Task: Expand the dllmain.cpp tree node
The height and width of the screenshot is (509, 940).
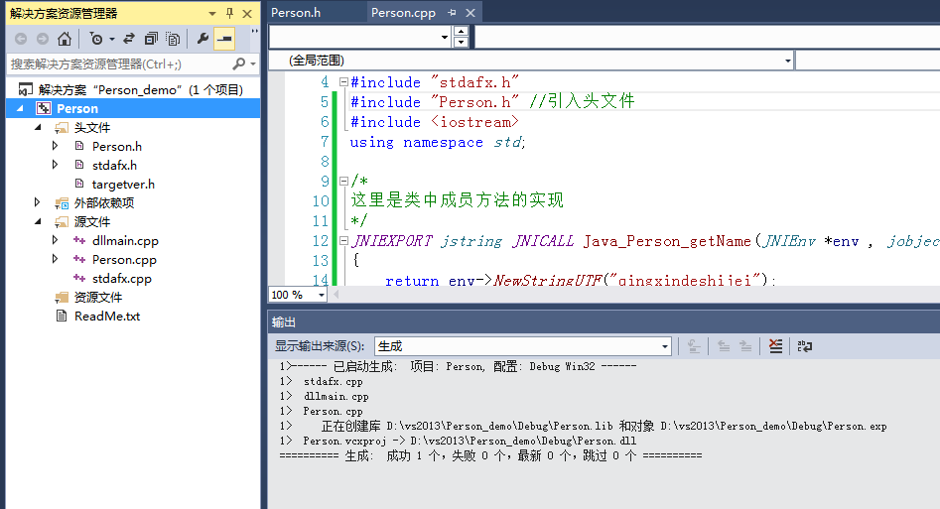Action: pyautogui.click(x=56, y=240)
